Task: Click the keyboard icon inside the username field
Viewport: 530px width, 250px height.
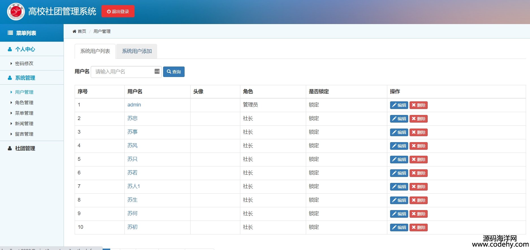Action: point(157,72)
